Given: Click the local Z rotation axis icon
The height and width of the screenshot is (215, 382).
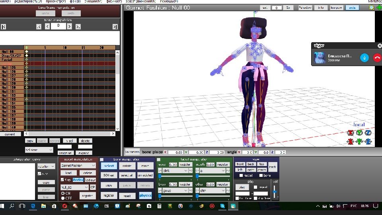Looking at the screenshot, I should coord(368,133).
